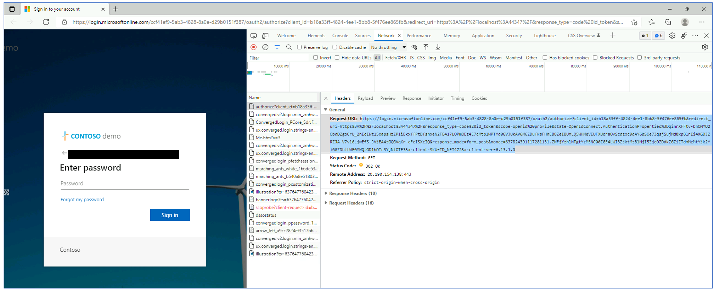Image resolution: width=714 pixels, height=290 pixels.
Task: Open the Payload tab of request
Action: [365, 98]
